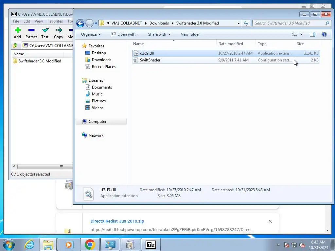Open the 7-Zip Edit menu

click(x=27, y=21)
